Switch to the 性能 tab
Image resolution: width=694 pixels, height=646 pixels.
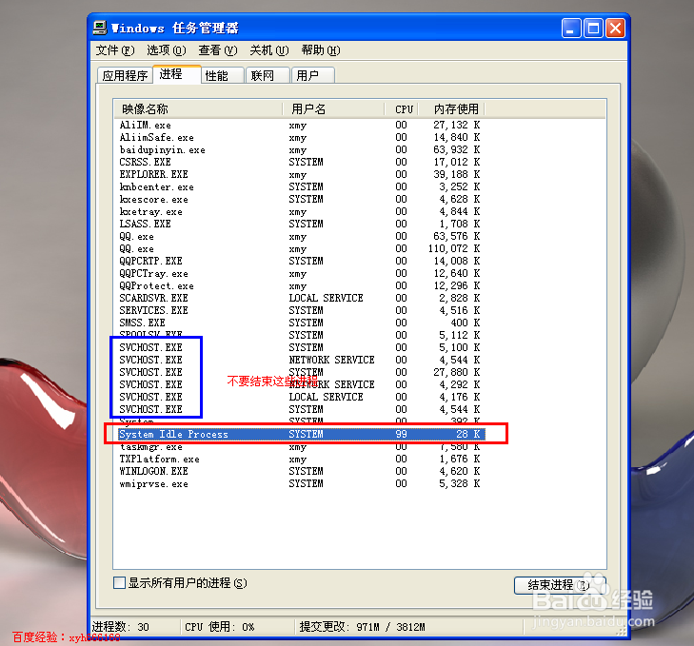tap(223, 76)
